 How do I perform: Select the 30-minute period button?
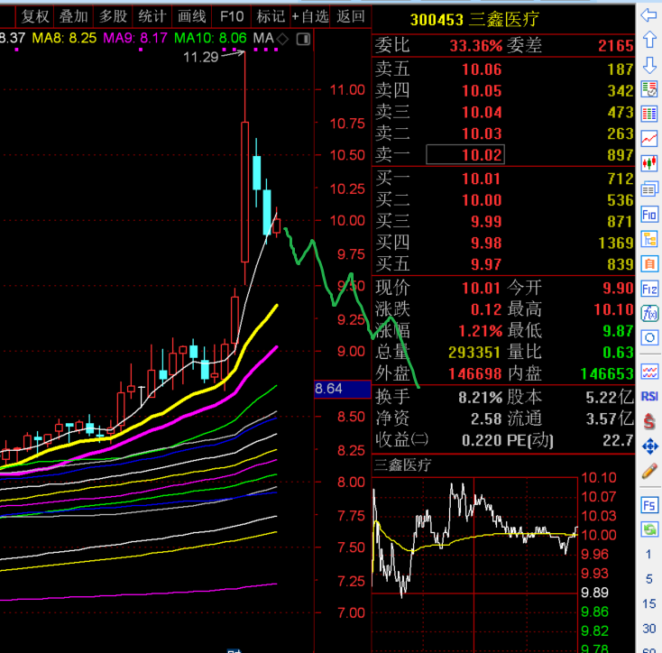click(x=648, y=629)
